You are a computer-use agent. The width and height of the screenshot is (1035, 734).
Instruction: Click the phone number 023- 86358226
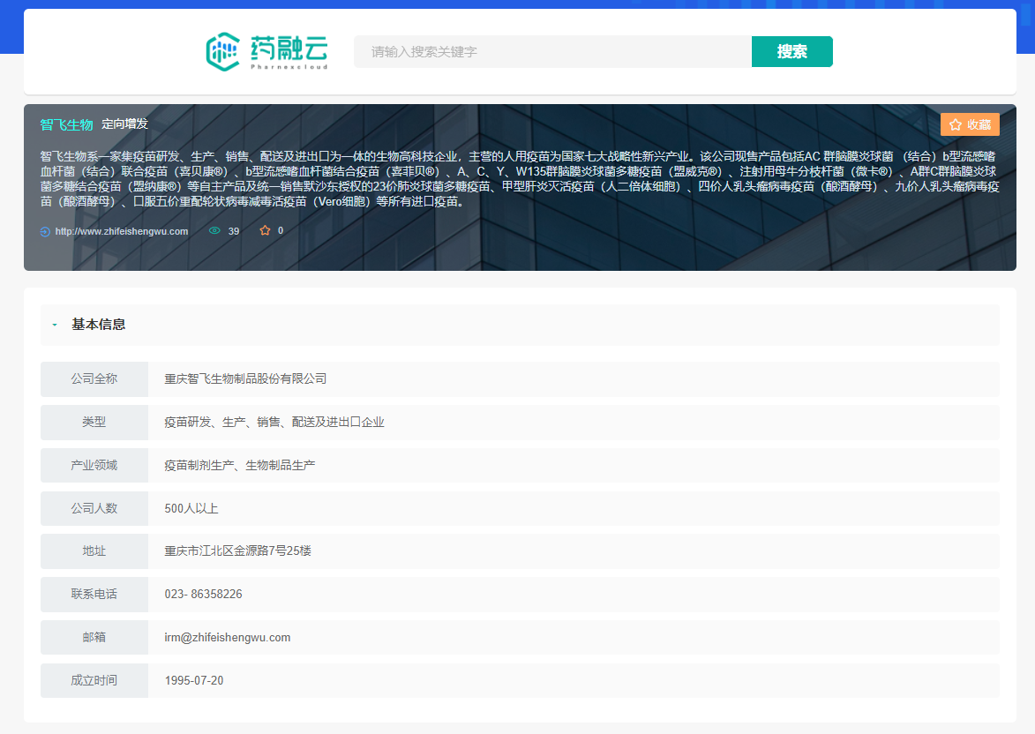[x=203, y=595]
